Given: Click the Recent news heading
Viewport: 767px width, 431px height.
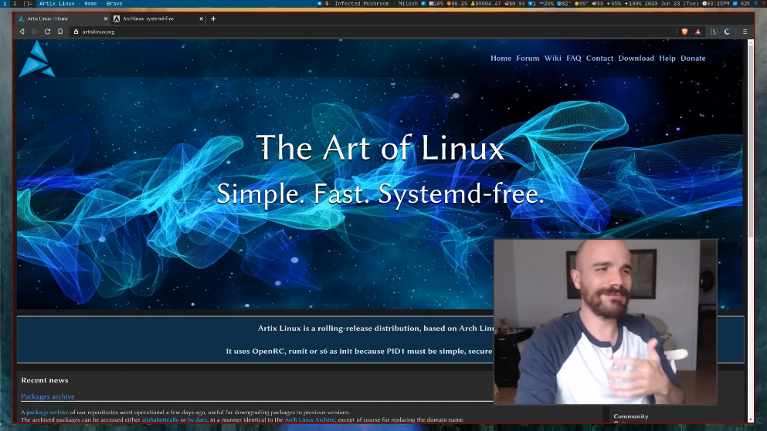Looking at the screenshot, I should (x=45, y=380).
